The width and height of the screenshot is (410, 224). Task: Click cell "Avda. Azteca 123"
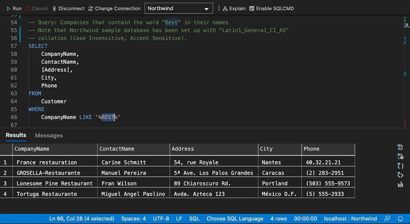click(214, 194)
